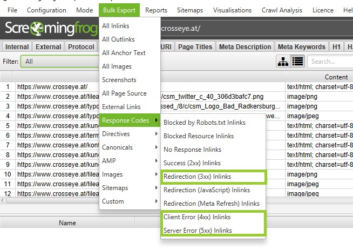Click the URL bar showing crosseye.at
Screen dimensions: 353x250
(x=256, y=29)
